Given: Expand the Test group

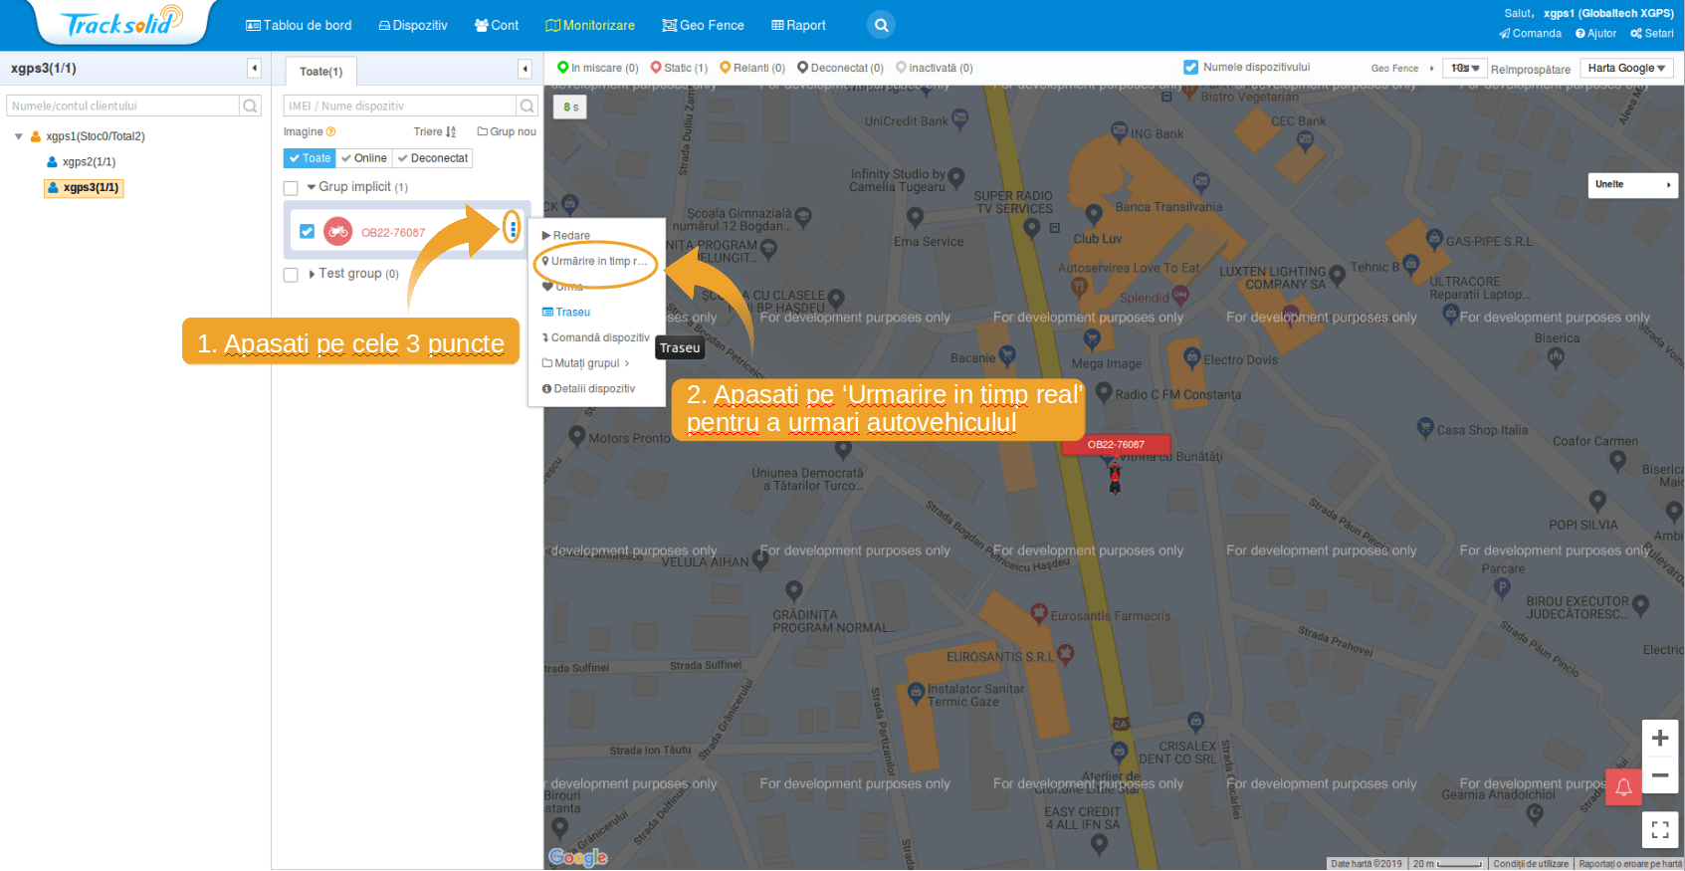Looking at the screenshot, I should (x=312, y=274).
